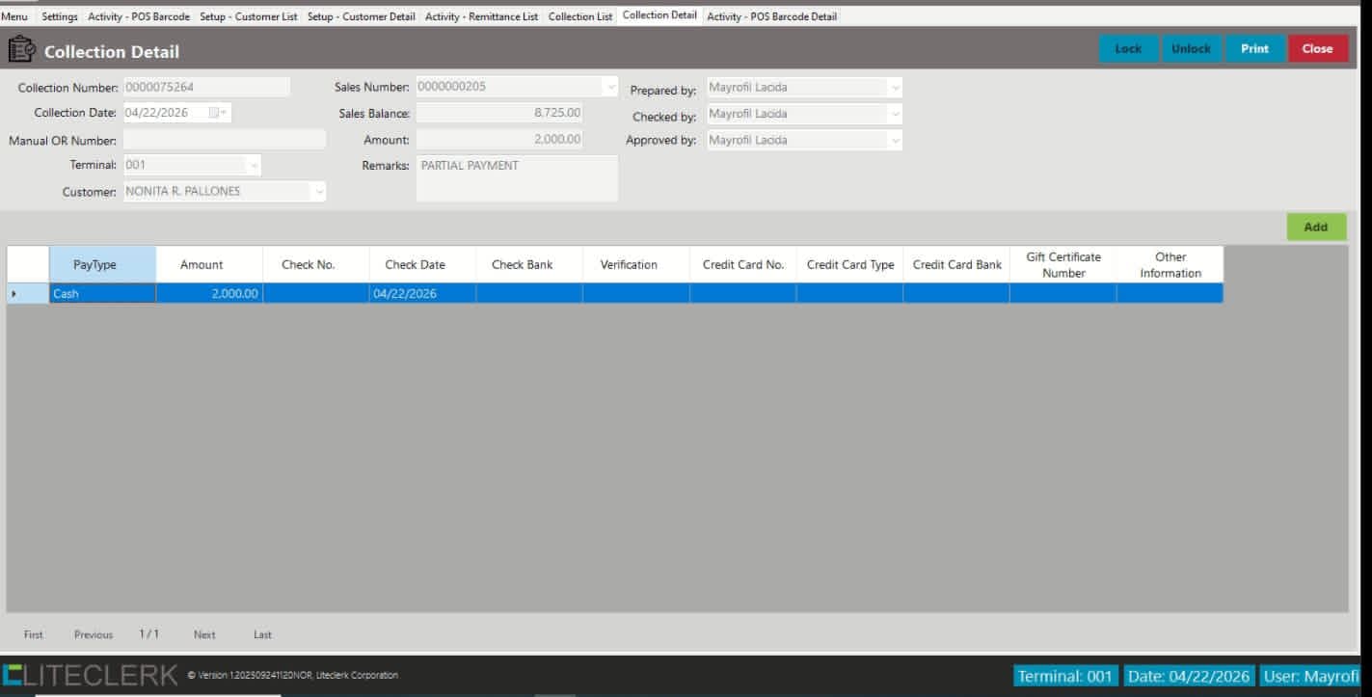
Task: Open the Collection Date calendar picker
Action: [217, 113]
